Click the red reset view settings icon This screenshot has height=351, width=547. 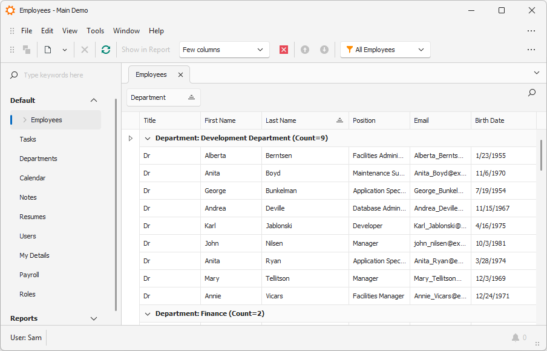click(x=284, y=50)
